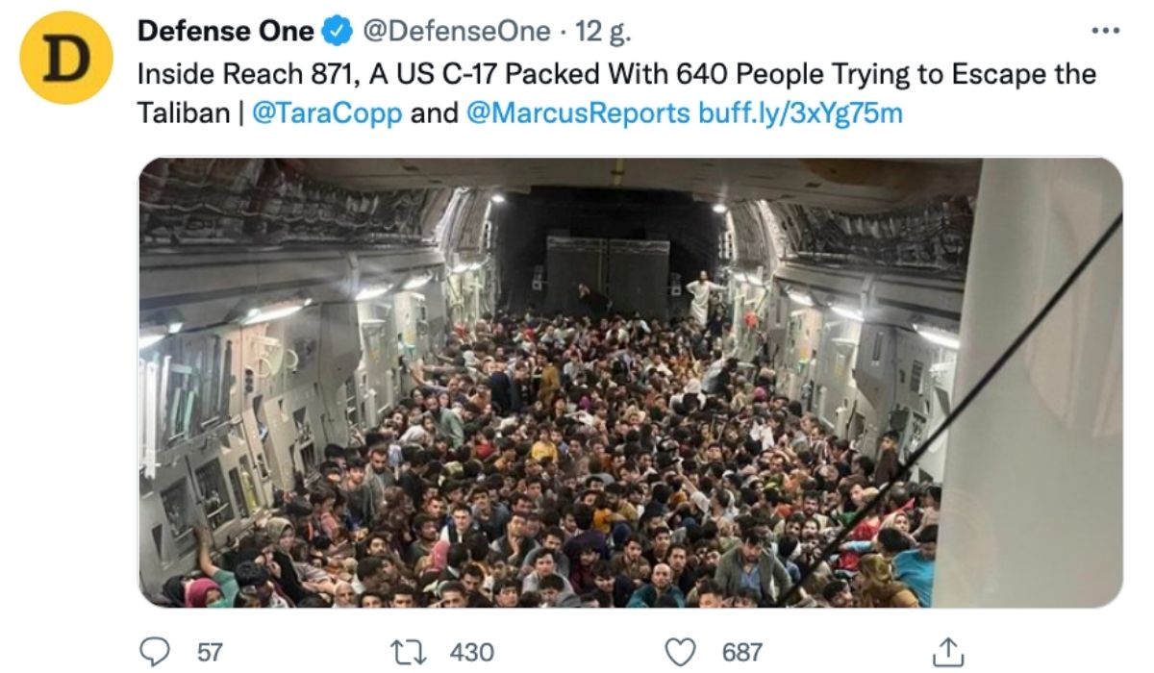Open the tweet via the 12 g. timestamp

[x=603, y=32]
